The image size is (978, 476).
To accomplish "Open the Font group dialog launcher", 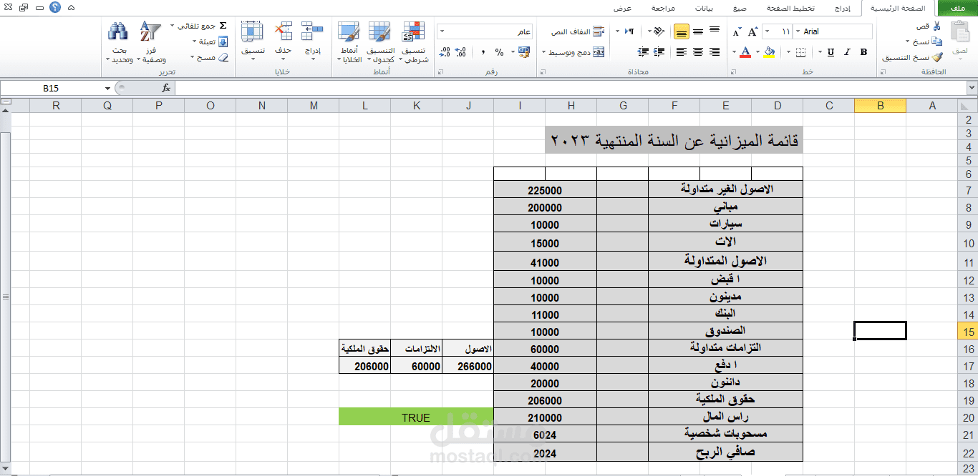I will (x=732, y=72).
